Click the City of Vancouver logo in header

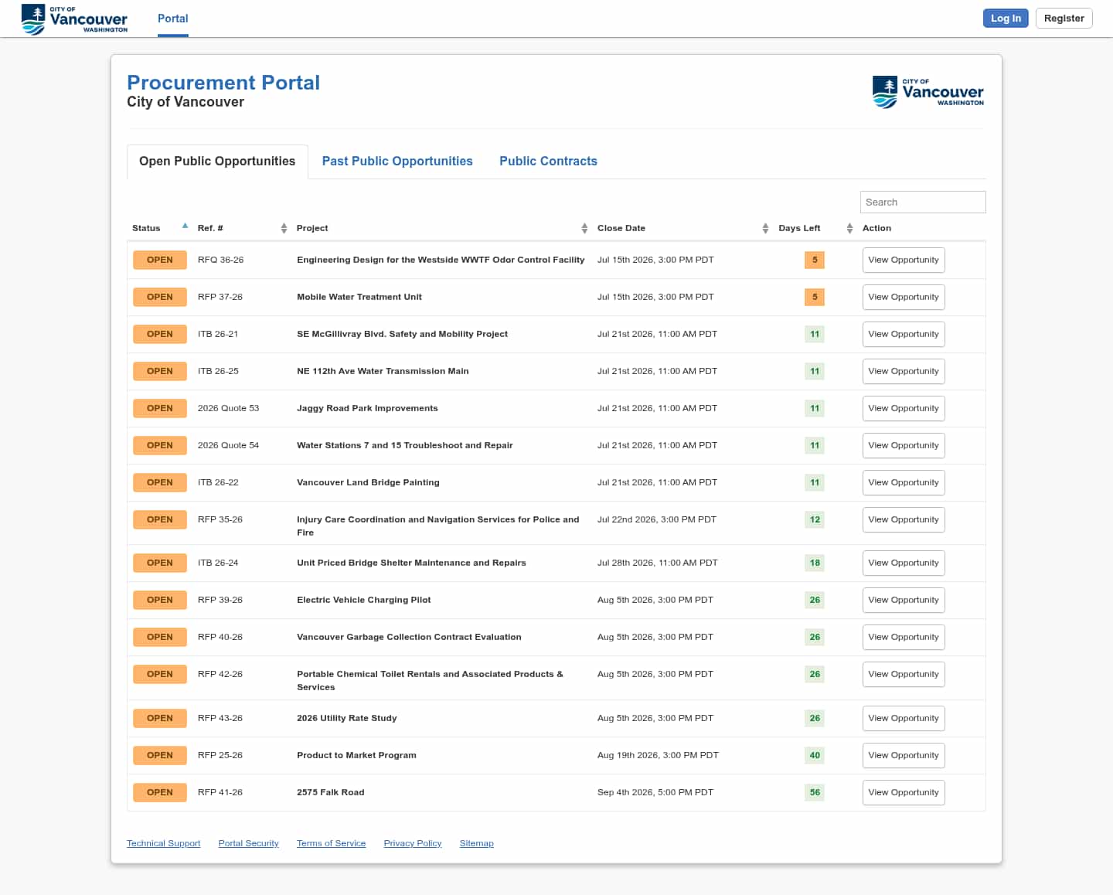(x=74, y=19)
